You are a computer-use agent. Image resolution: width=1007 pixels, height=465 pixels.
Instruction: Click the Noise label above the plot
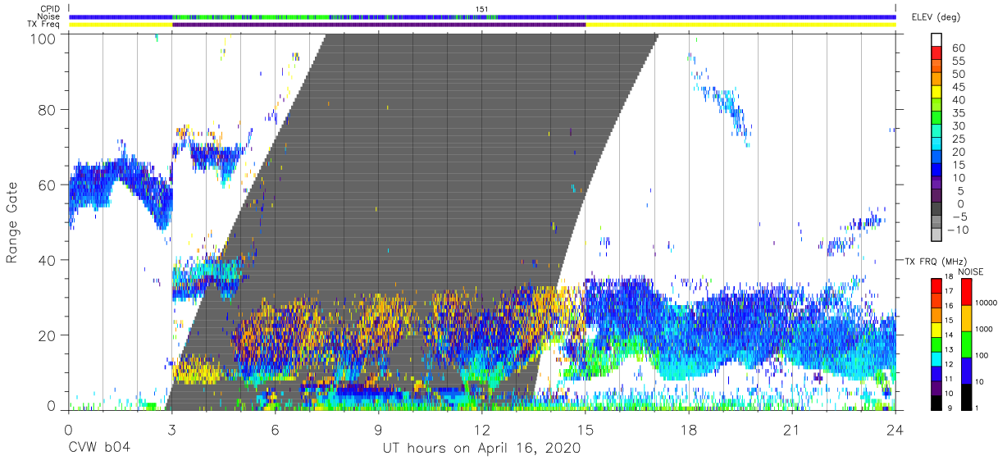49,16
